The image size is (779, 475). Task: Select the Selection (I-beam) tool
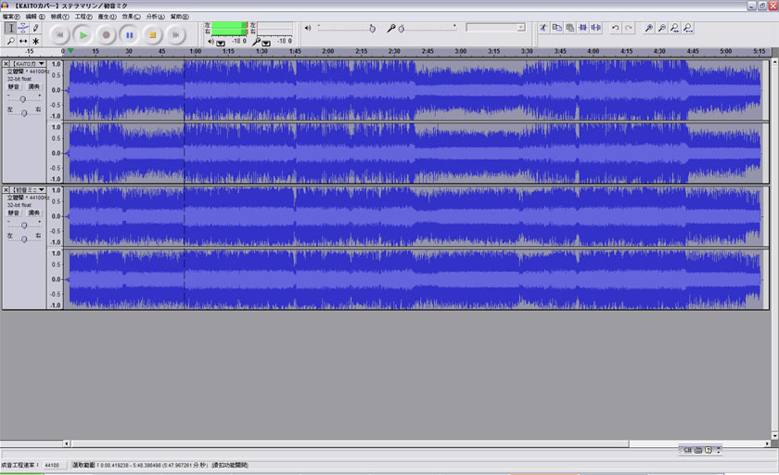pyautogui.click(x=11, y=29)
